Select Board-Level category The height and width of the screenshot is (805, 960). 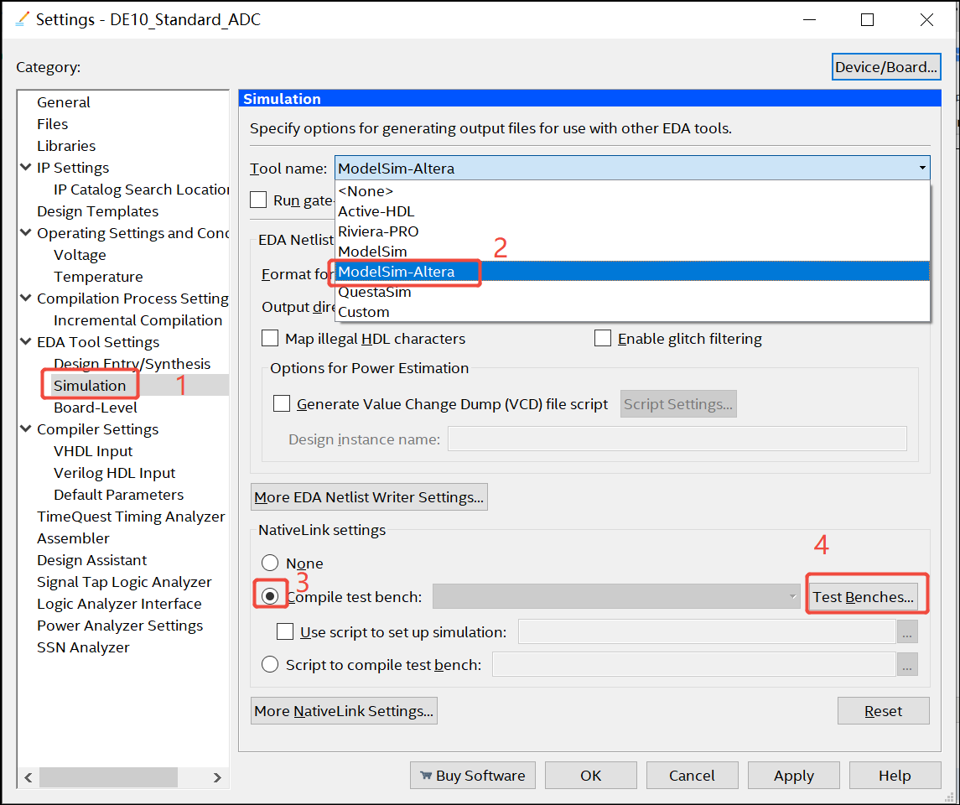96,408
